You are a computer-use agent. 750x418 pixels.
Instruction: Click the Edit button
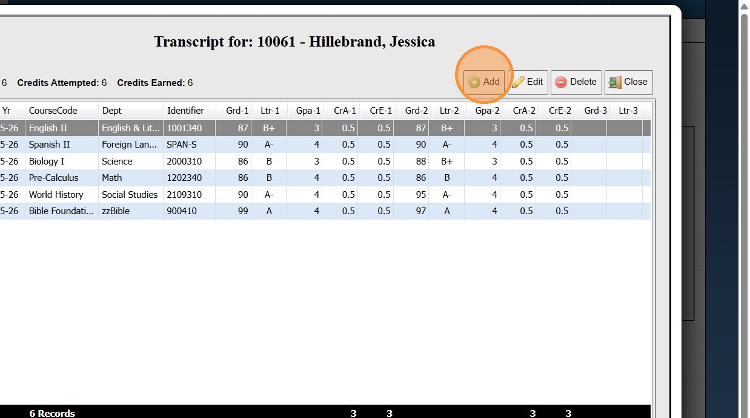(x=528, y=82)
